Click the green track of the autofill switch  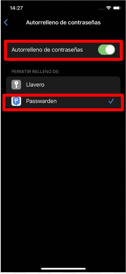pyautogui.click(x=102, y=50)
